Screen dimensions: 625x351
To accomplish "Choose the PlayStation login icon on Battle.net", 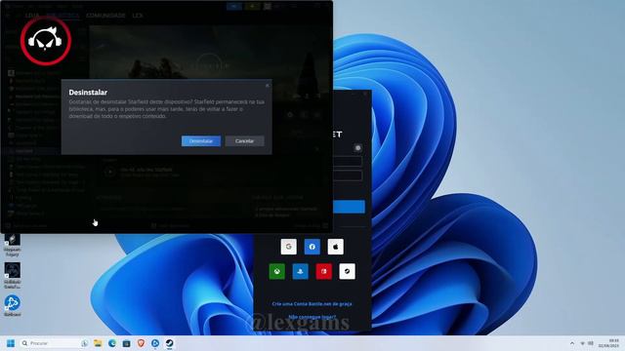I will click(300, 271).
